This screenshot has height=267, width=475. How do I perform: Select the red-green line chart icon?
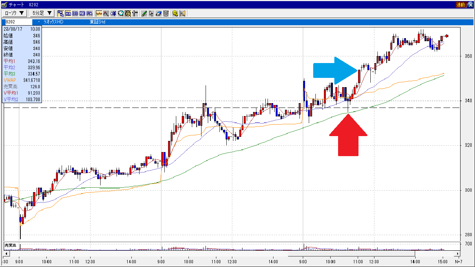pos(99,13)
